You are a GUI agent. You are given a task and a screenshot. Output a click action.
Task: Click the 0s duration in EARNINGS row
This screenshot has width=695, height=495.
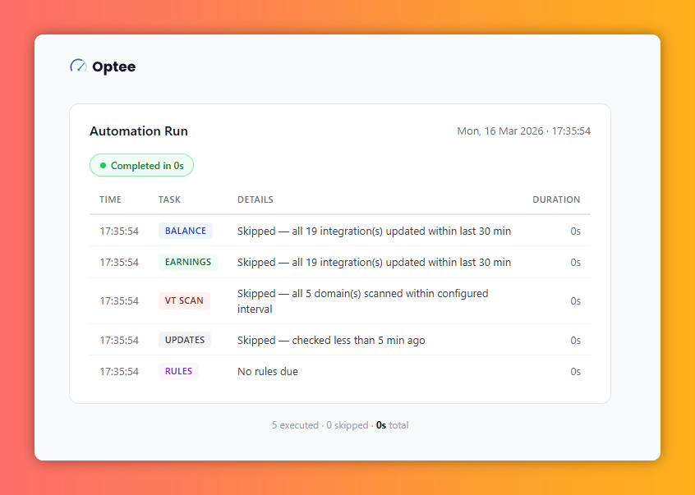click(575, 263)
